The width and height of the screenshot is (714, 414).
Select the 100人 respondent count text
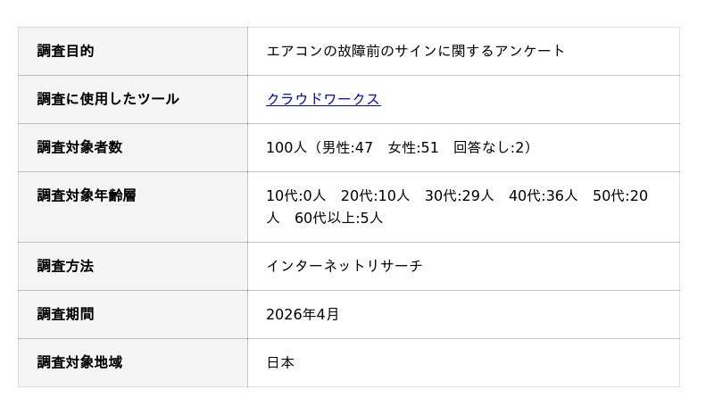coord(286,147)
